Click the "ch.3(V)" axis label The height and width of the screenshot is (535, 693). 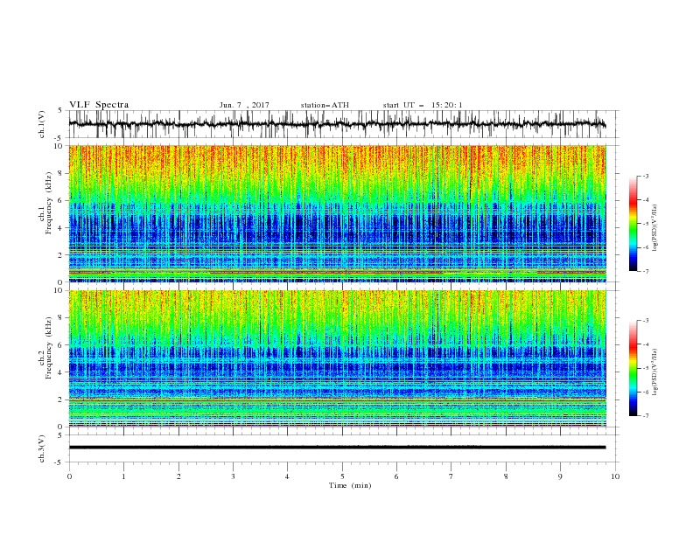[x=42, y=448]
